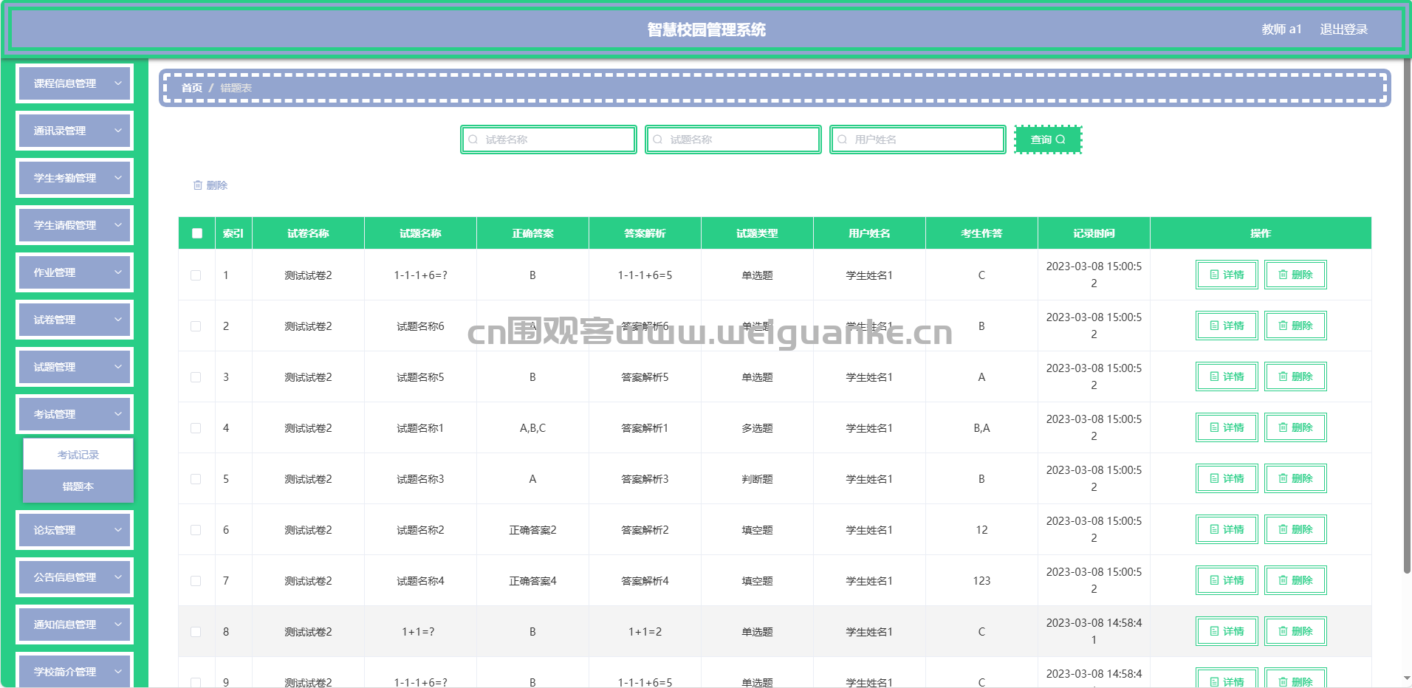
Task: Toggle the select-all checkbox in table header
Action: 196,233
